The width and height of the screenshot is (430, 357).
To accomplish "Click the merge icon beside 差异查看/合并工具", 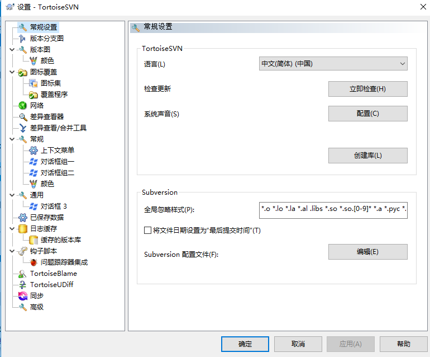I will [23, 128].
